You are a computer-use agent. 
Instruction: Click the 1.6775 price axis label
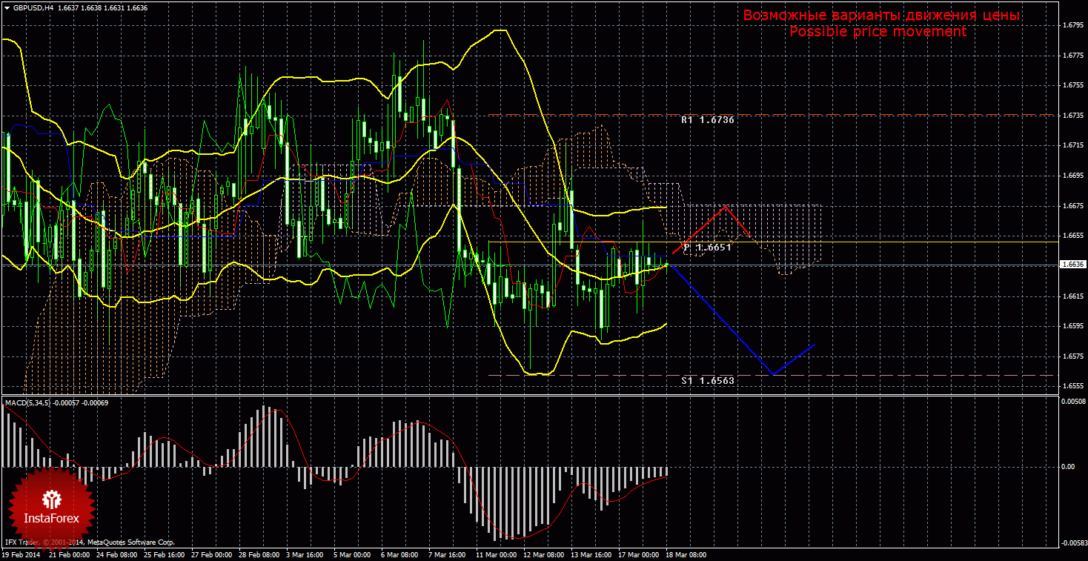[1072, 55]
